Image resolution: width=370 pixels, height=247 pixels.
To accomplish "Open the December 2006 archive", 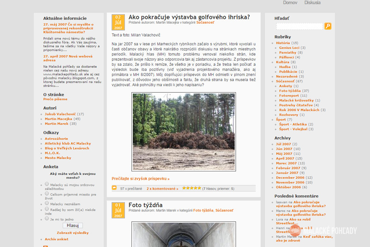I will [x=290, y=177].
